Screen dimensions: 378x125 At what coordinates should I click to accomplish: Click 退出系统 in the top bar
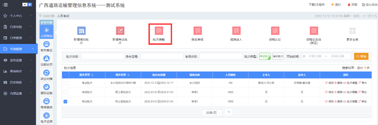[x=369, y=5]
